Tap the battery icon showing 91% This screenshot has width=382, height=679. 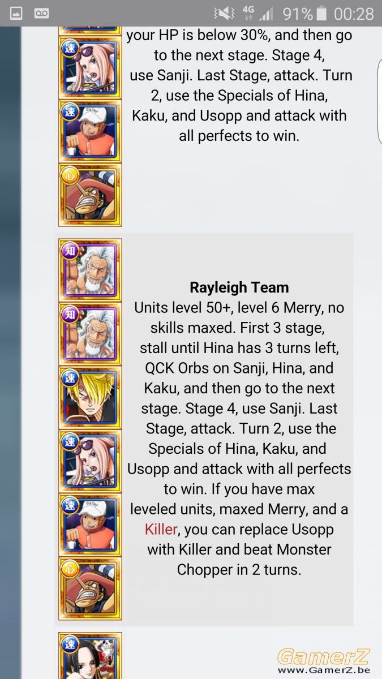point(321,14)
